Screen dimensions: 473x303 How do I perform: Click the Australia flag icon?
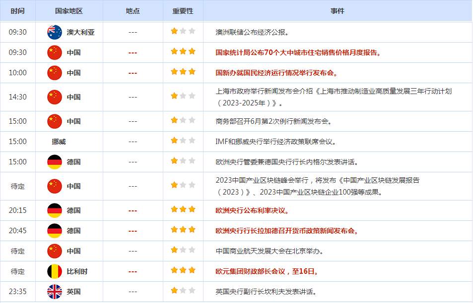(x=54, y=31)
